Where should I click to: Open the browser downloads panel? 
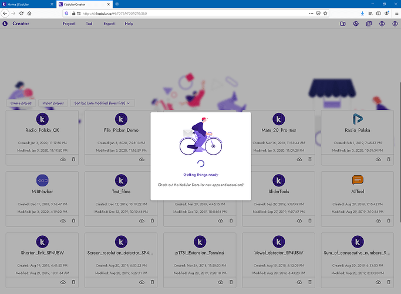tap(362, 14)
